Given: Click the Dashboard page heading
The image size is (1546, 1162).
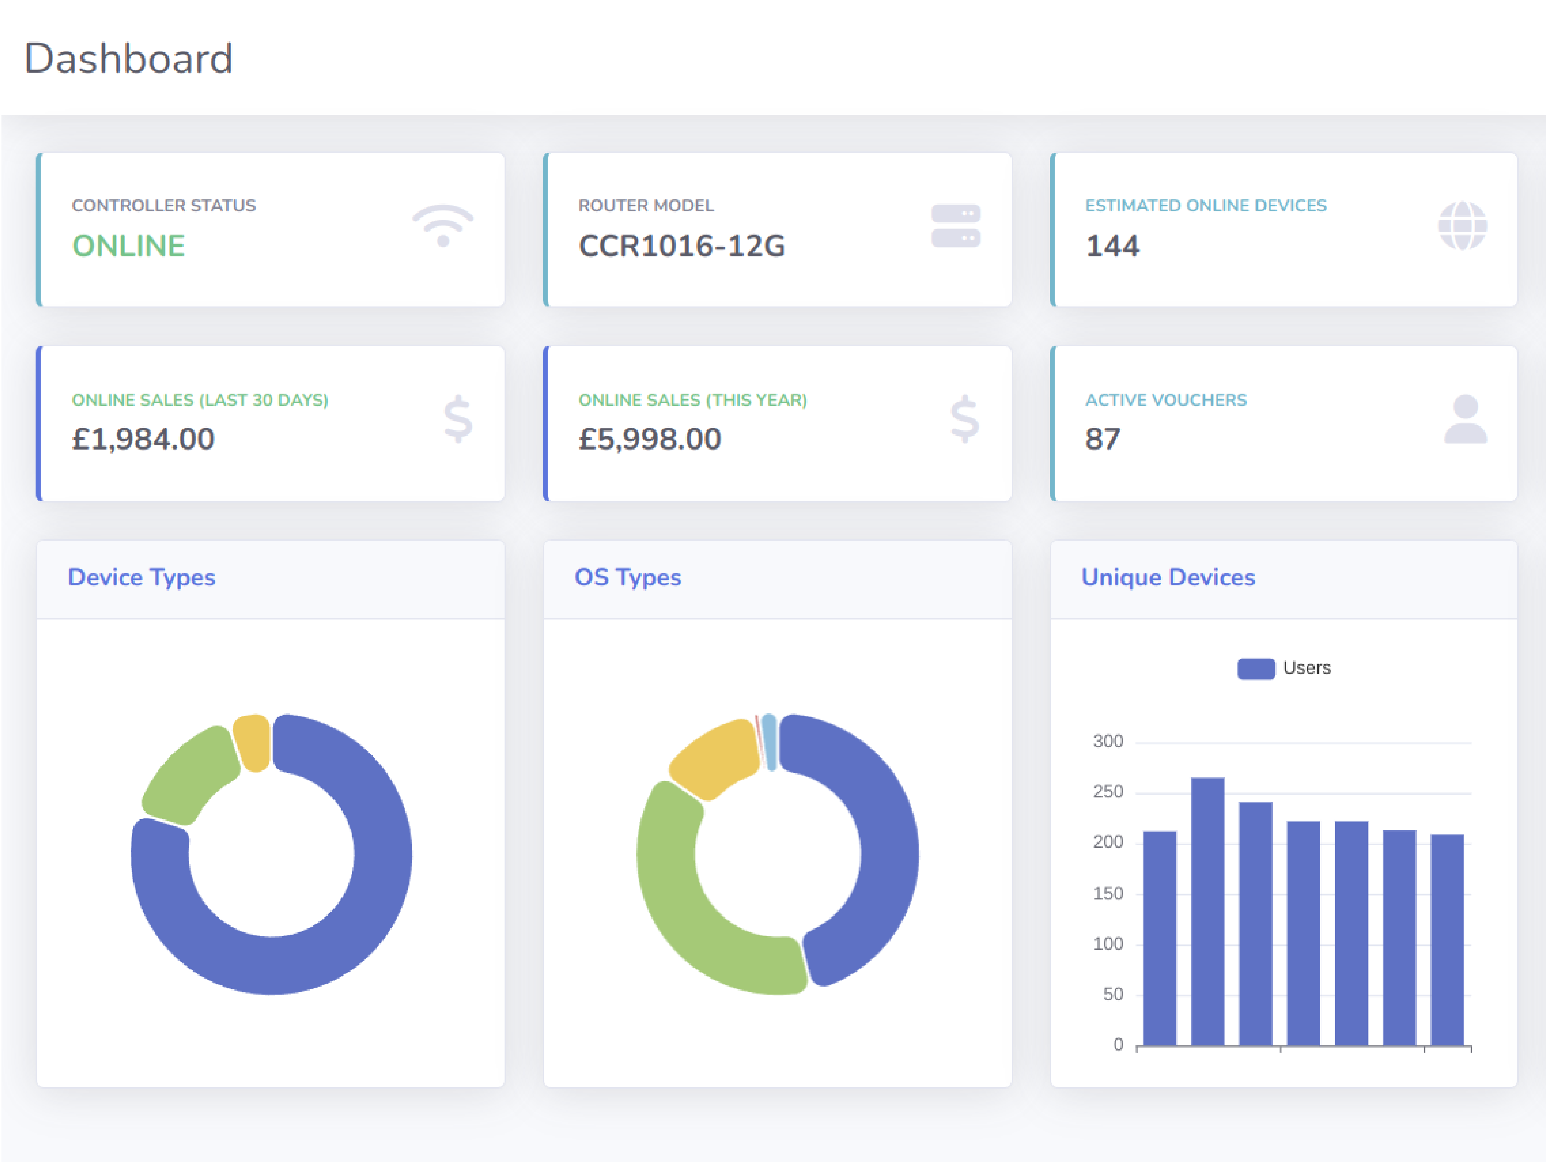Looking at the screenshot, I should 129,58.
